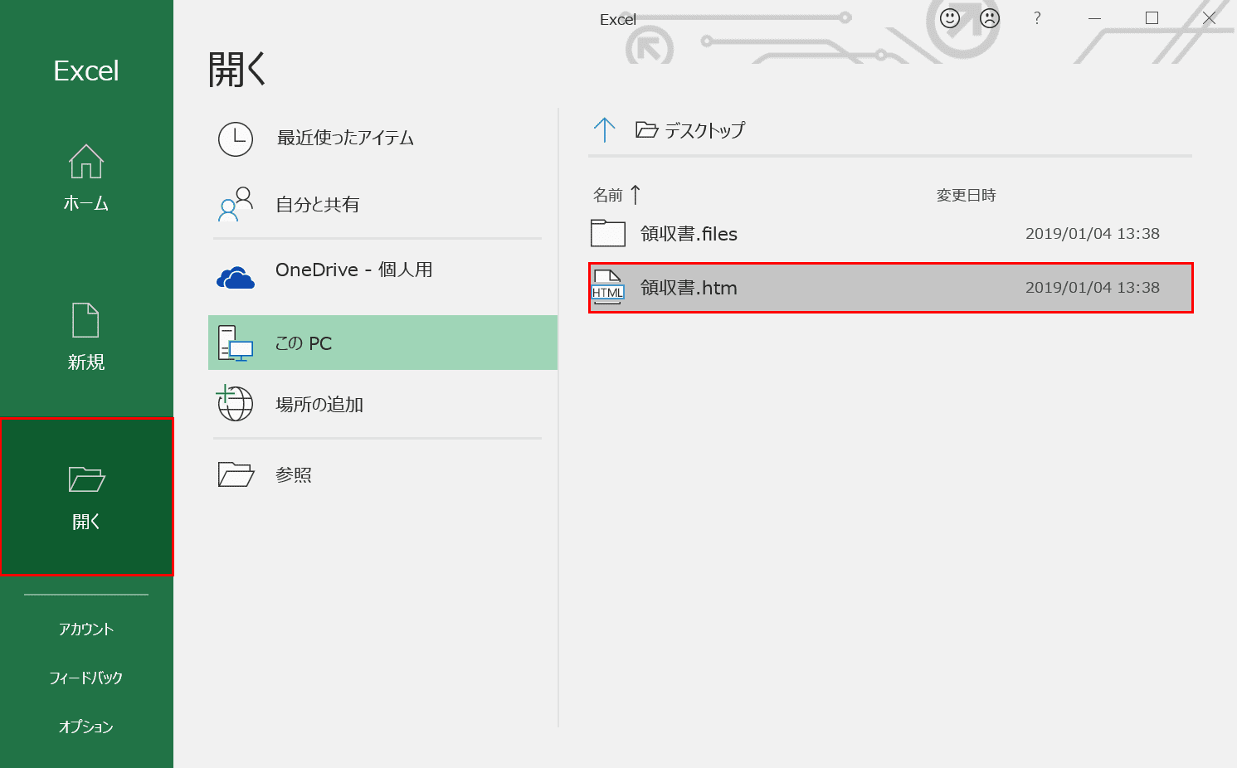The height and width of the screenshot is (768, 1237).
Task: Sort files by 変更日時 column header
Action: [x=967, y=196]
